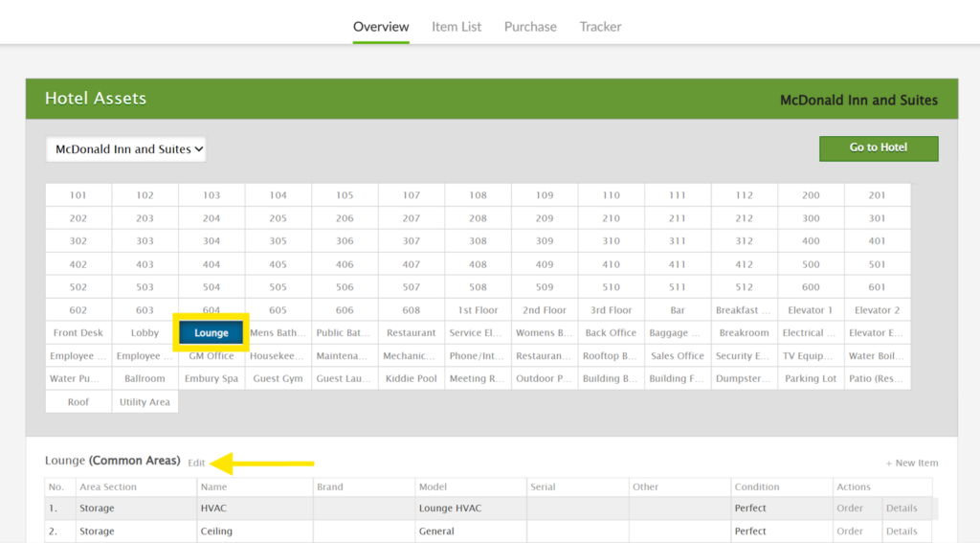Go to the Tracker tab
The image size is (980, 543).
tap(600, 27)
